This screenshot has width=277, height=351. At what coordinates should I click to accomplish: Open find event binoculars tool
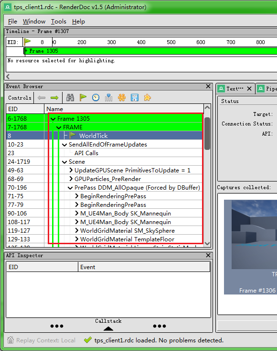(70, 98)
